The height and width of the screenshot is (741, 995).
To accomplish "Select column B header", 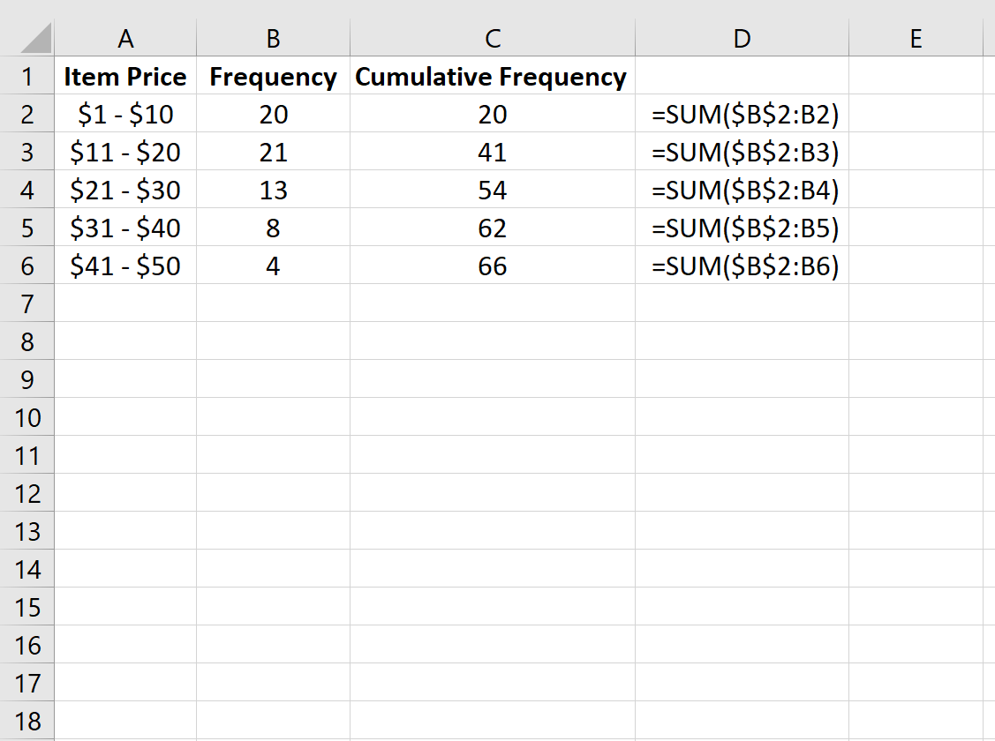I will (x=273, y=38).
